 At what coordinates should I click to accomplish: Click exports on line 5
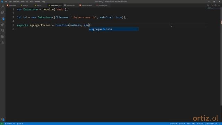coord(23,25)
